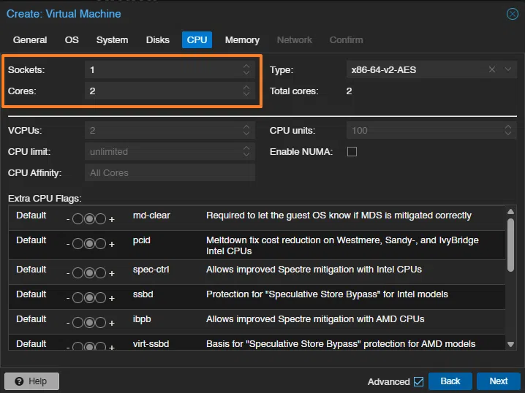Viewport: 525px width, 393px height.
Task: Open the Disks tab
Action: 157,39
